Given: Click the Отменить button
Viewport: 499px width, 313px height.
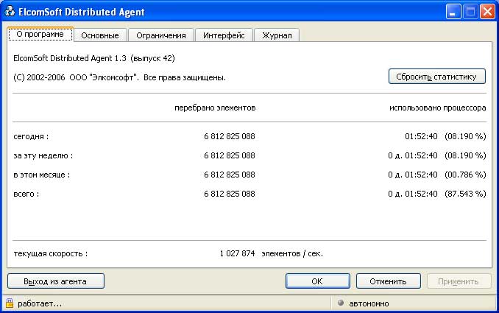Looking at the screenshot, I should (x=389, y=281).
